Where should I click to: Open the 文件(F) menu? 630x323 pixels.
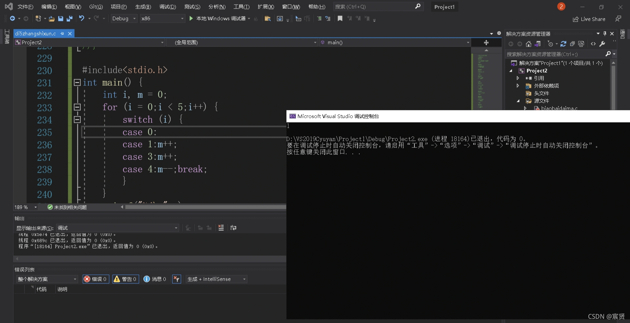tap(25, 7)
